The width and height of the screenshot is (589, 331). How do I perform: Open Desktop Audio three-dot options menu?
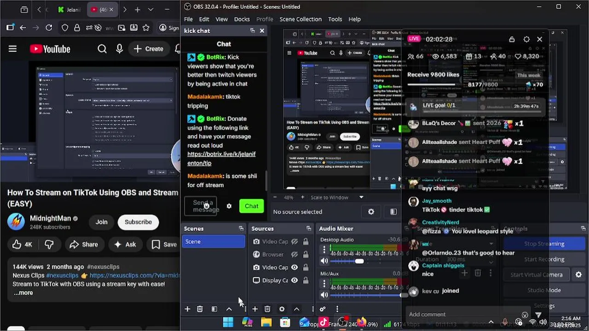(x=324, y=250)
